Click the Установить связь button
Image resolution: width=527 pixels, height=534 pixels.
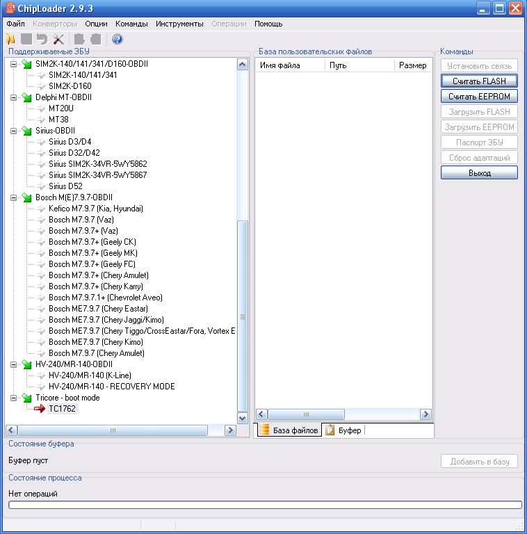(479, 66)
